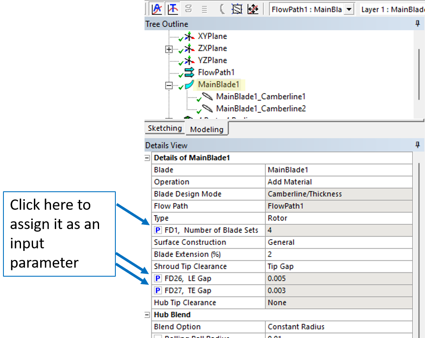425x338 pixels.
Task: Select MainBlade1_Camberline1 in the tree
Action: (261, 97)
